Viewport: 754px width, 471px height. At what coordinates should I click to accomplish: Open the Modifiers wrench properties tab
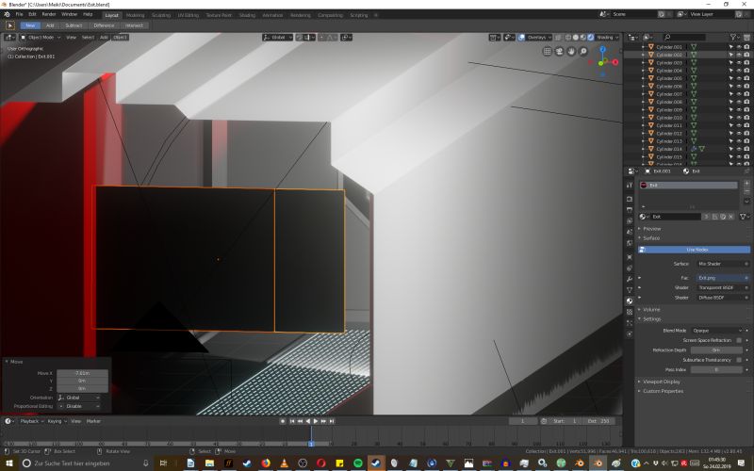click(630, 279)
